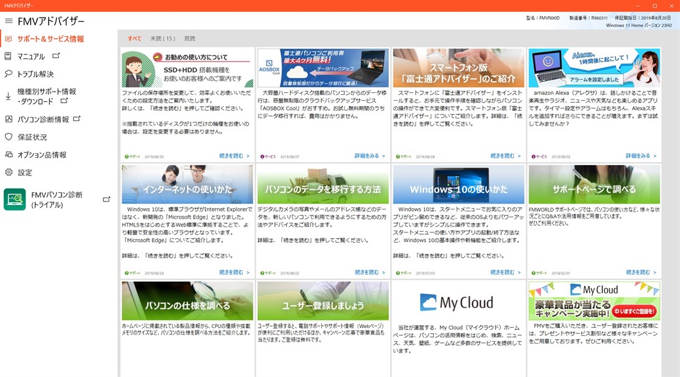Click the 型名：FMVN90D text
Image resolution: width=680 pixels, height=377 pixels.
543,18
